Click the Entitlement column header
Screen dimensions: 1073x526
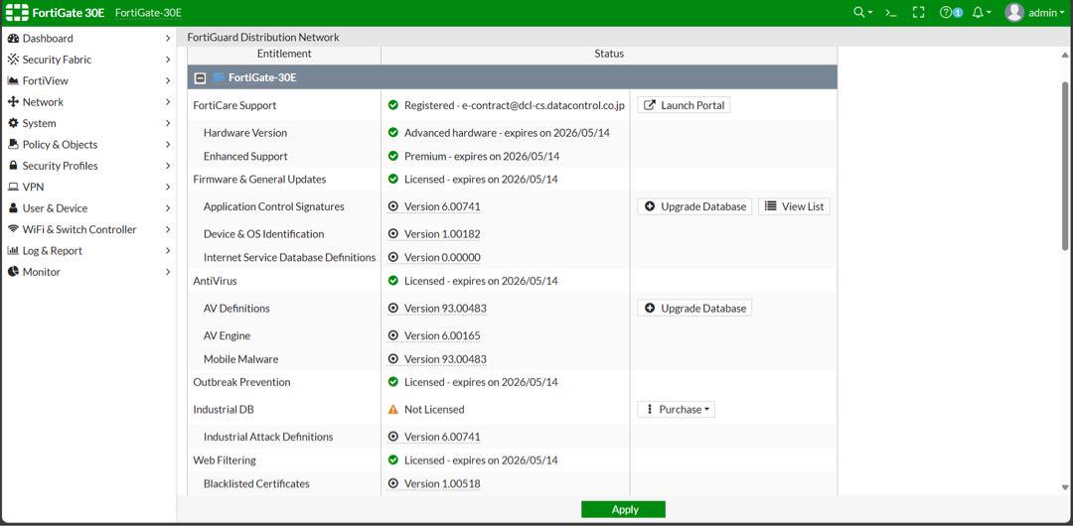284,54
